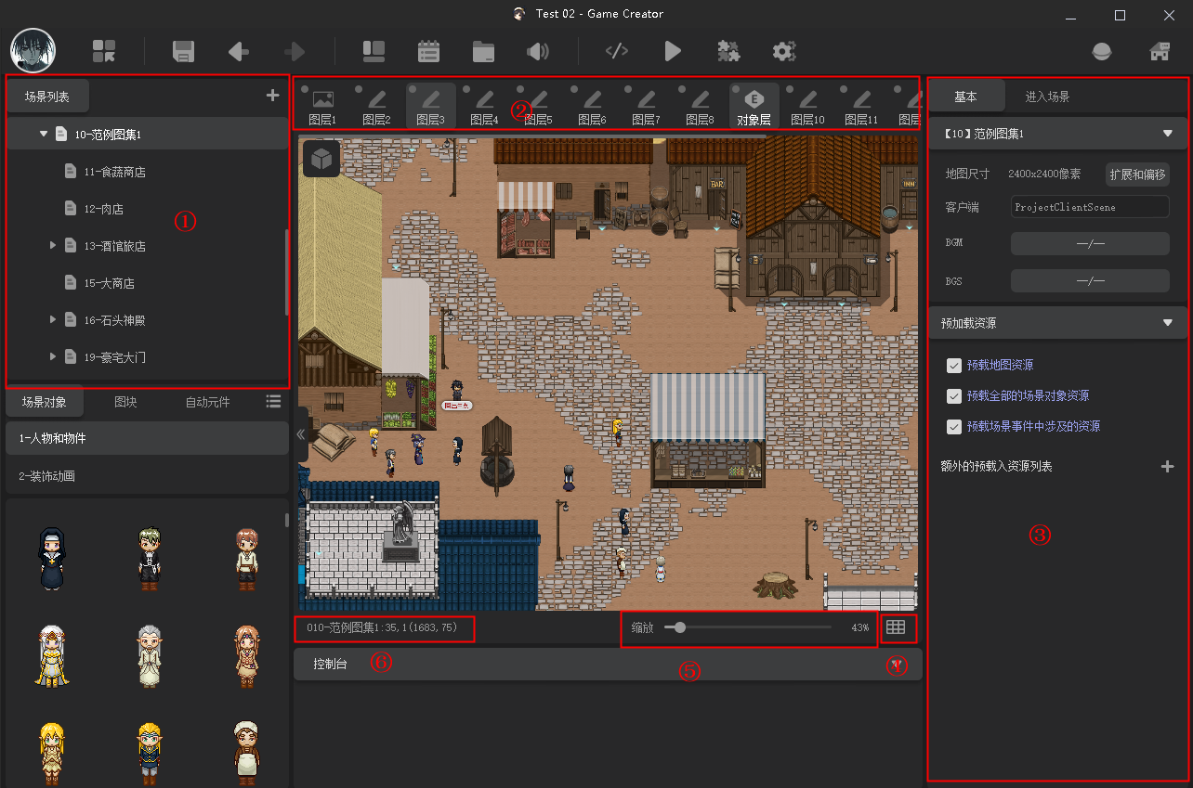Click the planet icon in toolbar

[1102, 51]
